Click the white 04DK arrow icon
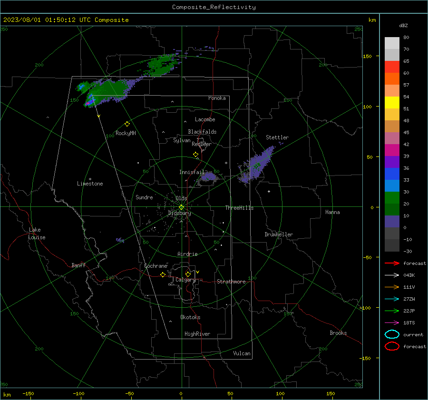This screenshot has width=428, height=400. (x=392, y=275)
